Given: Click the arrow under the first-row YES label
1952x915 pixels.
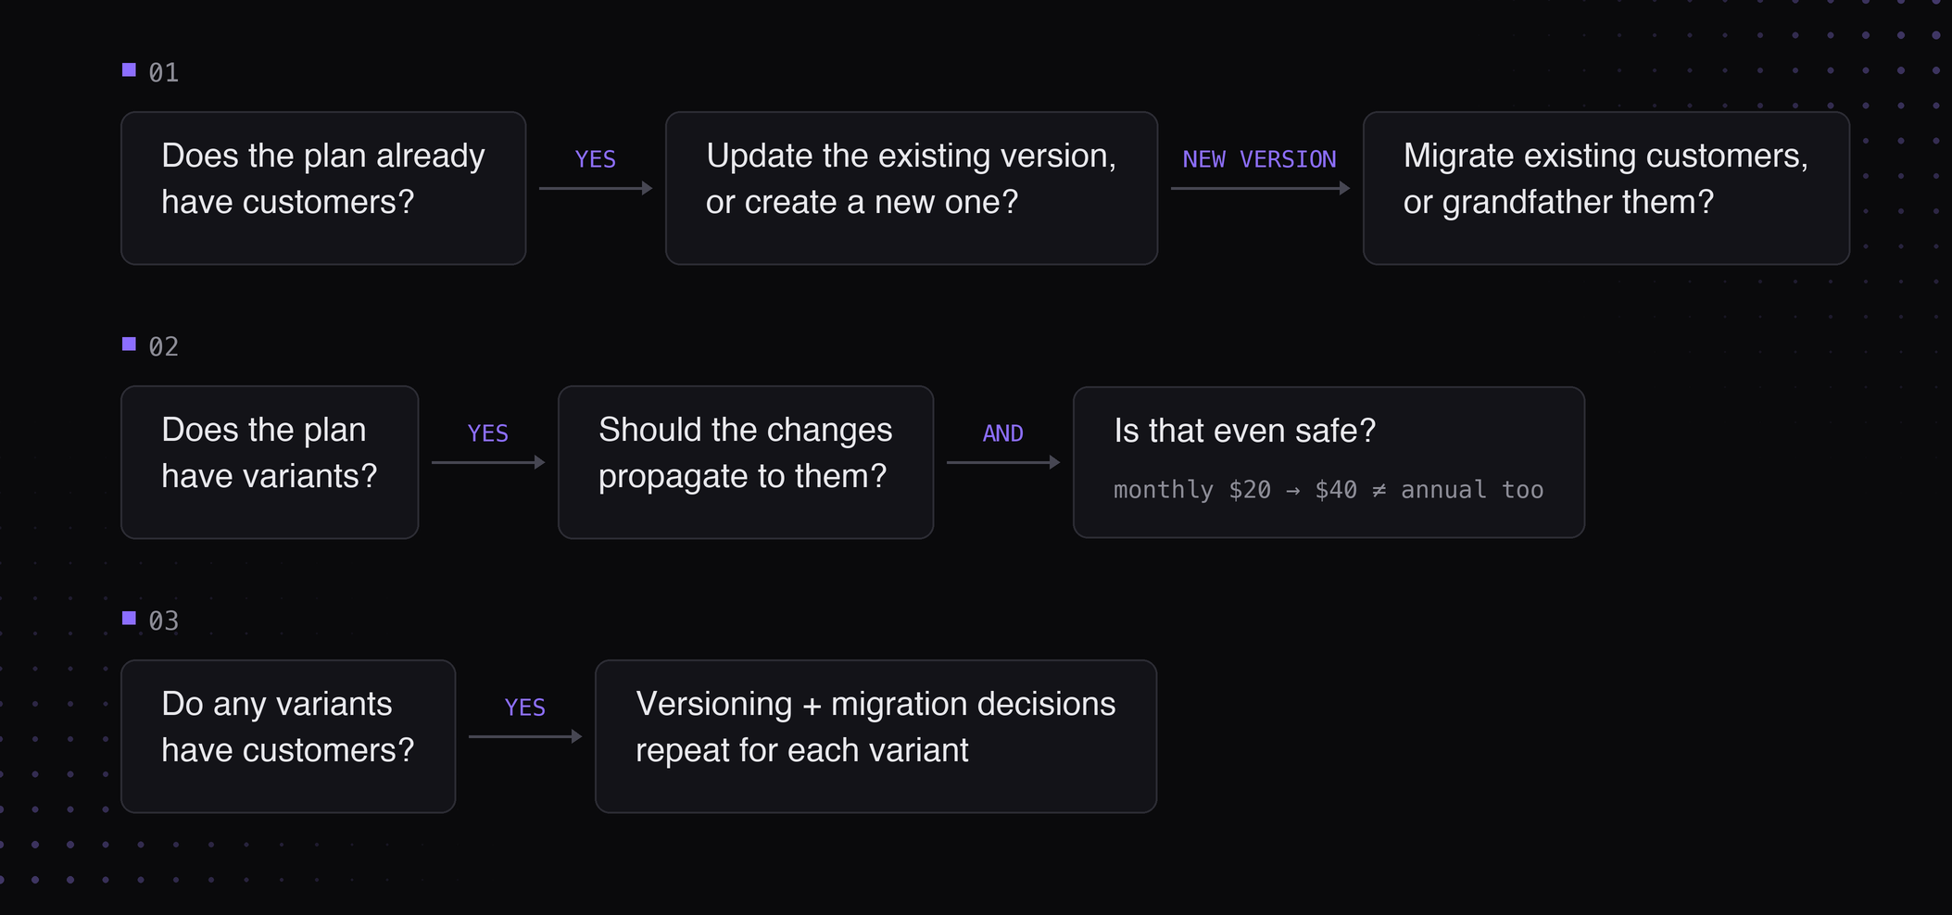Looking at the screenshot, I should pos(596,188).
